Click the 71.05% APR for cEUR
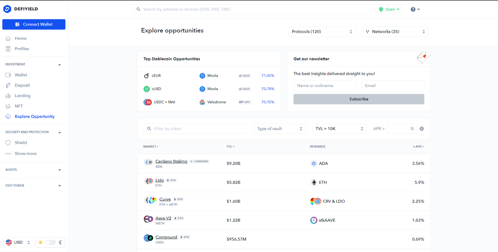 (268, 76)
